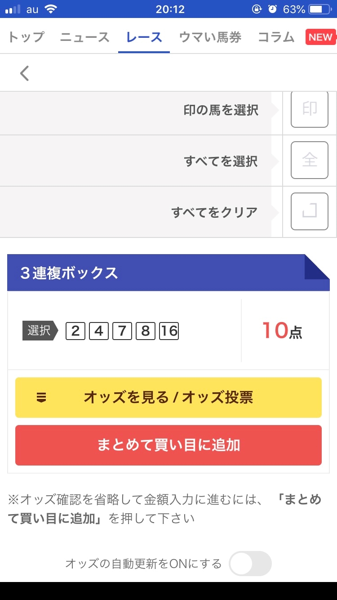Tap the 全 select-all icon box
This screenshot has width=337, height=600.
(310, 160)
